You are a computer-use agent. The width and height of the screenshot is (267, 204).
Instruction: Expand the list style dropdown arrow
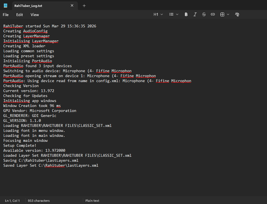[x=177, y=14]
